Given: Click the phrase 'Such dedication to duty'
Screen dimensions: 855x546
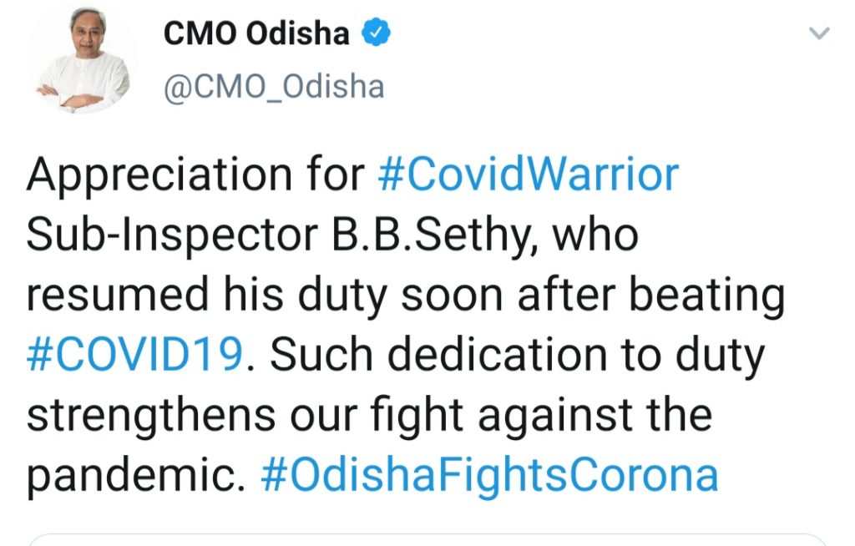Looking at the screenshot, I should pyautogui.click(x=517, y=356).
